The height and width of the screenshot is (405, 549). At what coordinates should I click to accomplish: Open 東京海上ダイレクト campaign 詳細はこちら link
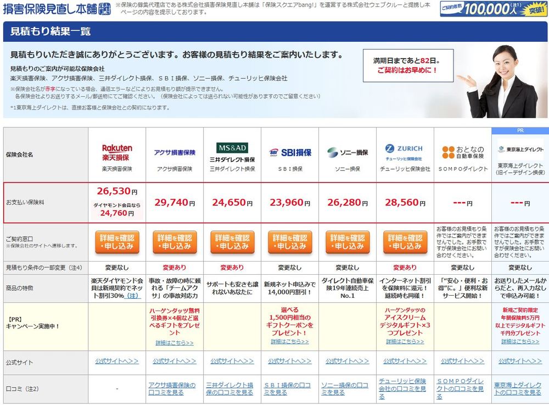point(520,341)
